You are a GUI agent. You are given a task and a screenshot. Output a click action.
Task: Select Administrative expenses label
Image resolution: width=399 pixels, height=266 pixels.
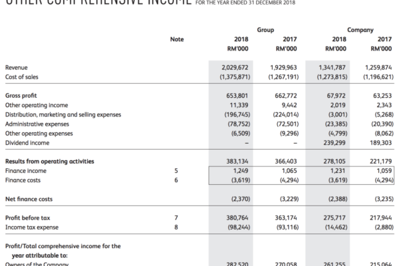point(37,124)
